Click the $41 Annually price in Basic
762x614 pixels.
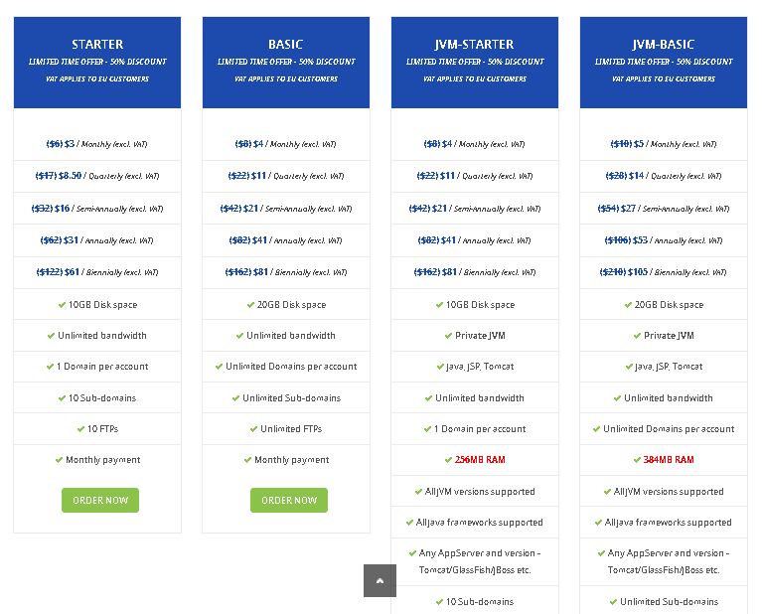259,240
